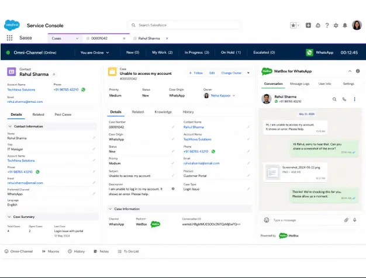Open the conversation three-dot menu
This screenshot has height=278, width=366.
coord(354,99)
